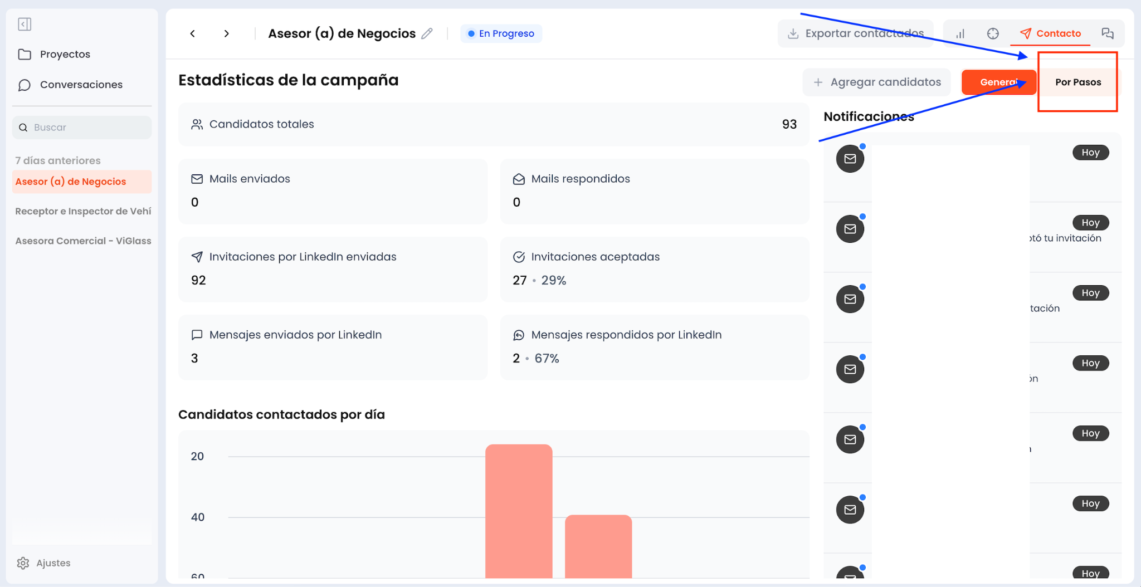Click Agregar candidatos button
The width and height of the screenshot is (1141, 587).
click(x=877, y=82)
